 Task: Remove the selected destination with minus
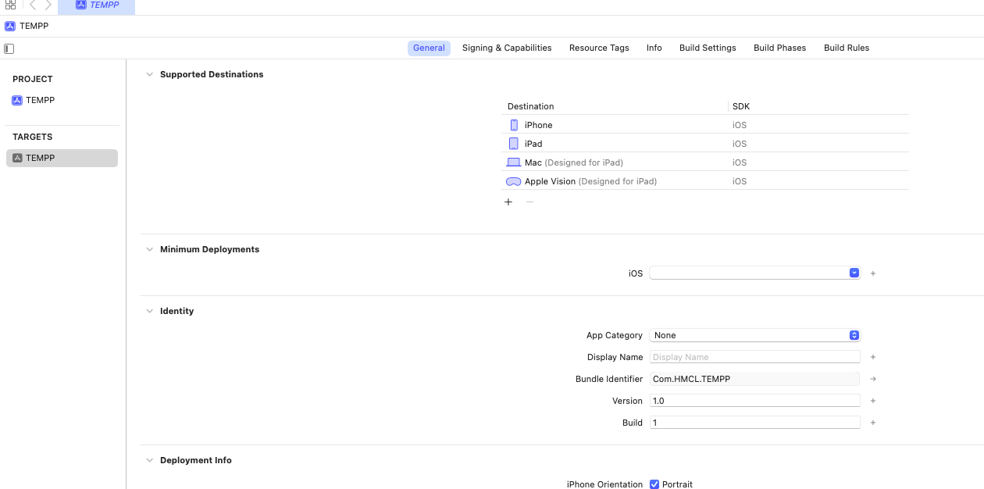pyautogui.click(x=529, y=202)
